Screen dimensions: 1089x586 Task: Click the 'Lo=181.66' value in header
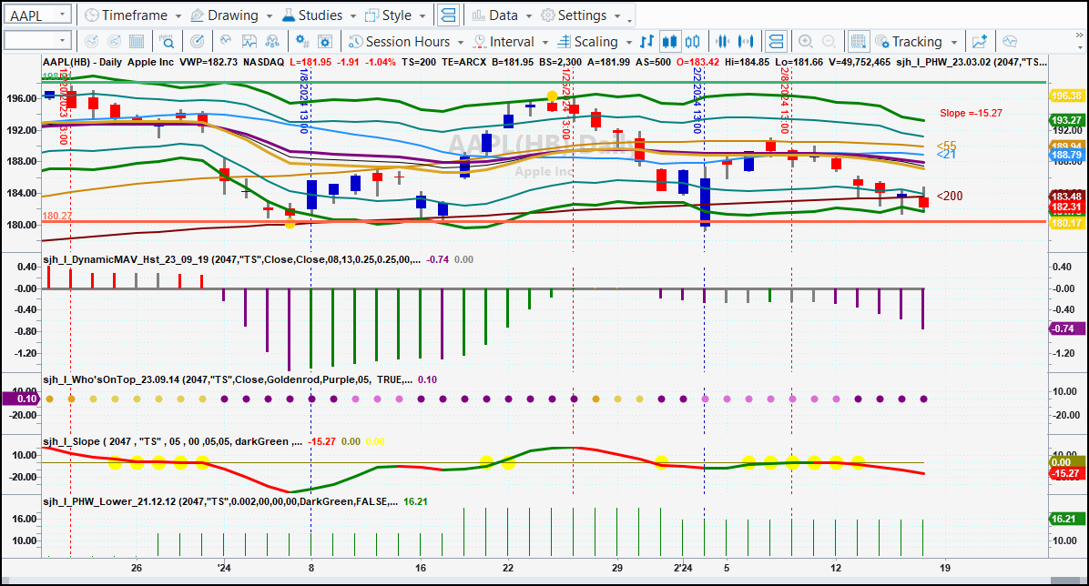[x=799, y=62]
